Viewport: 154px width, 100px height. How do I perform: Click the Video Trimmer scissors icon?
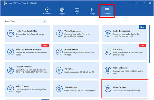(x=11, y=89)
